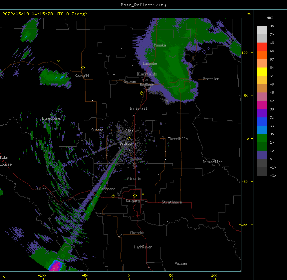Click the Drumheller label
The image size is (287, 280).
pyautogui.click(x=212, y=162)
